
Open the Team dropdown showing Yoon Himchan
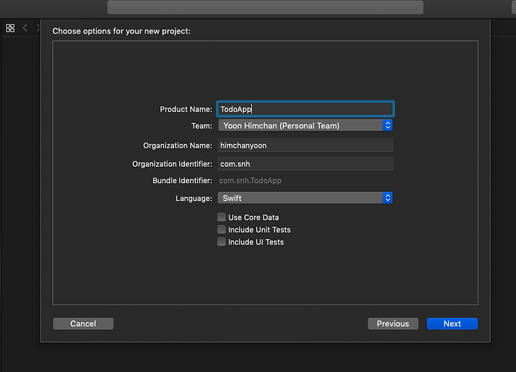pos(305,126)
